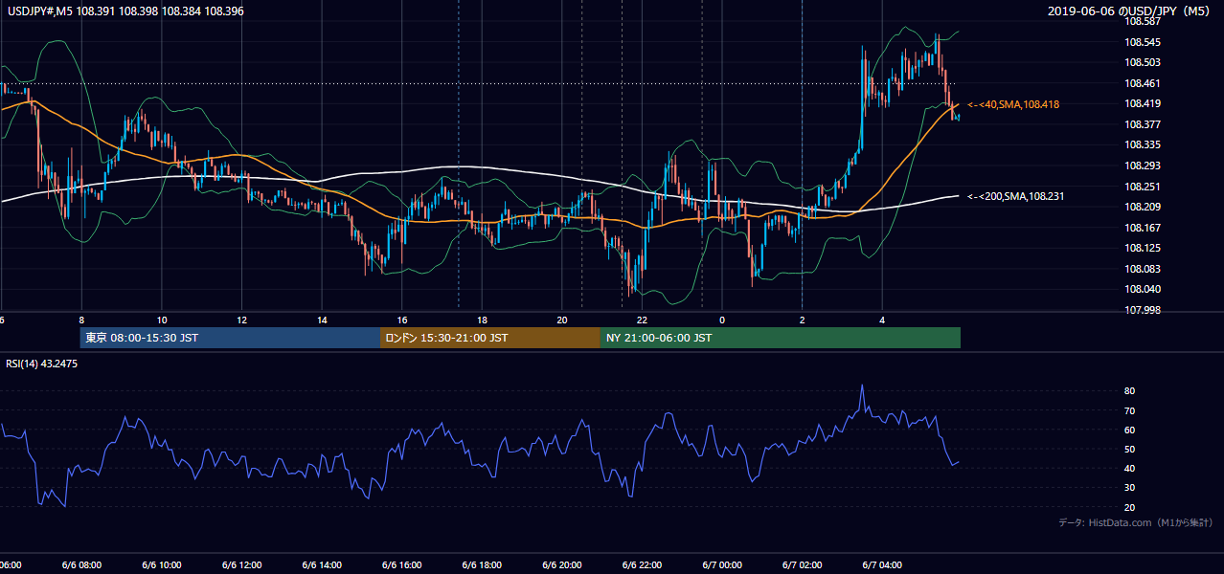
Task: Click price axis value 107.998
Action: [1143, 310]
